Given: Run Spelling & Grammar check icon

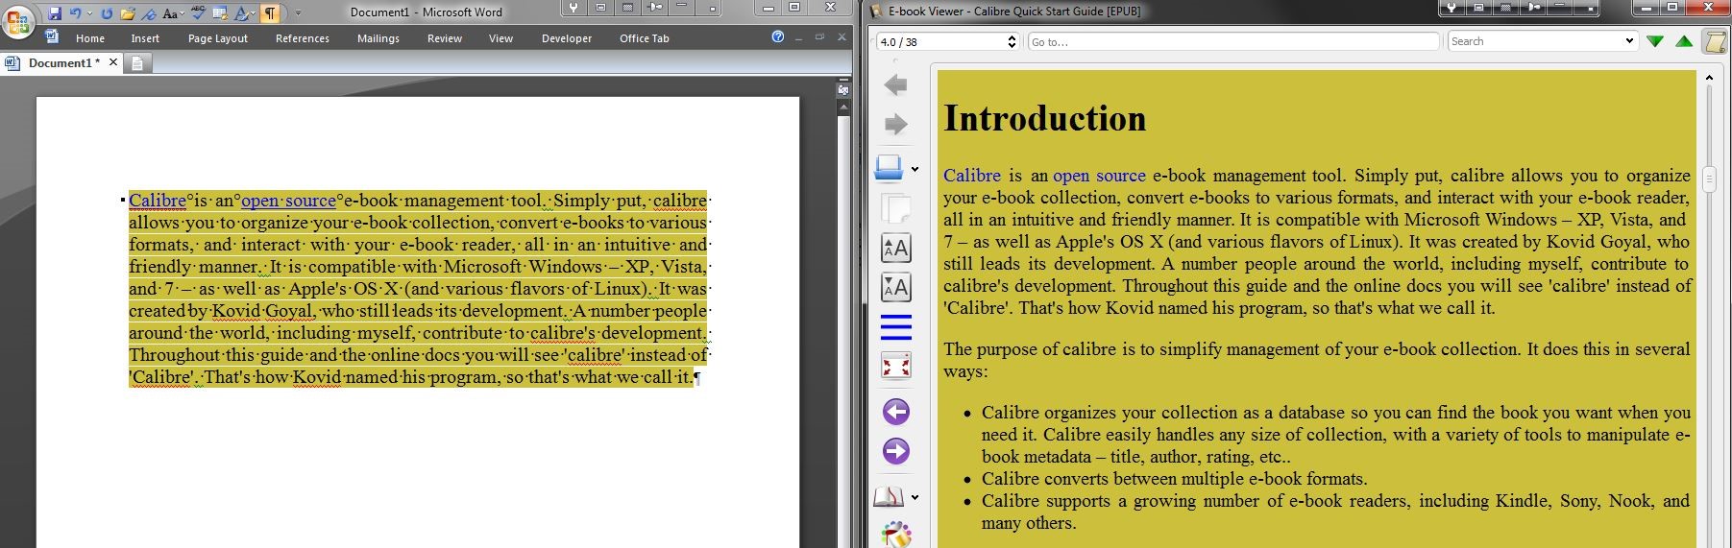Looking at the screenshot, I should tap(198, 12).
